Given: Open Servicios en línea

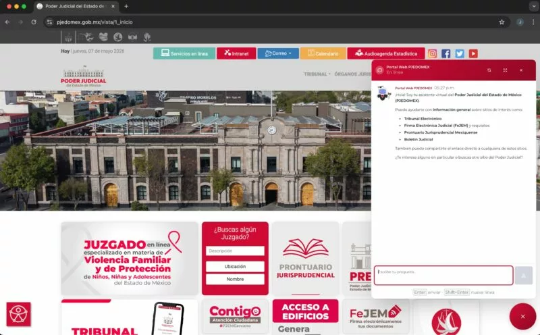Looking at the screenshot, I should coord(184,53).
